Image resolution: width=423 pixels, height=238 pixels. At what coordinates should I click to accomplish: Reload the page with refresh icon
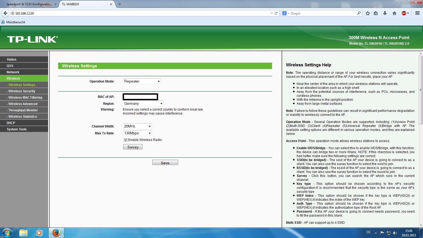coord(276,13)
